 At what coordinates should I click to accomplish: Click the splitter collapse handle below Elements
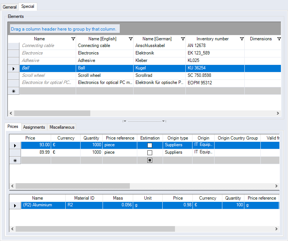coord(144,121)
